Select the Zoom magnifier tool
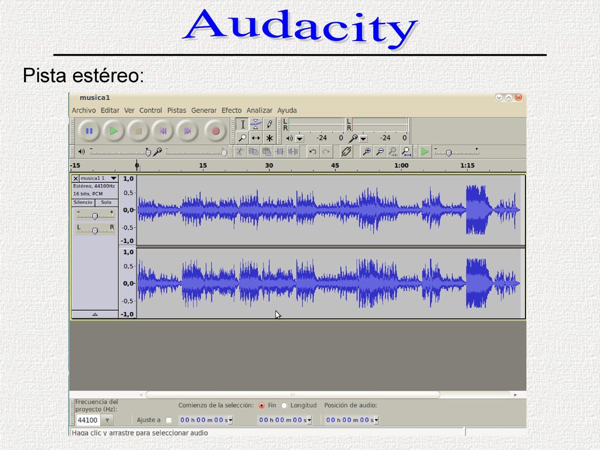The width and height of the screenshot is (600, 450). coord(242,138)
